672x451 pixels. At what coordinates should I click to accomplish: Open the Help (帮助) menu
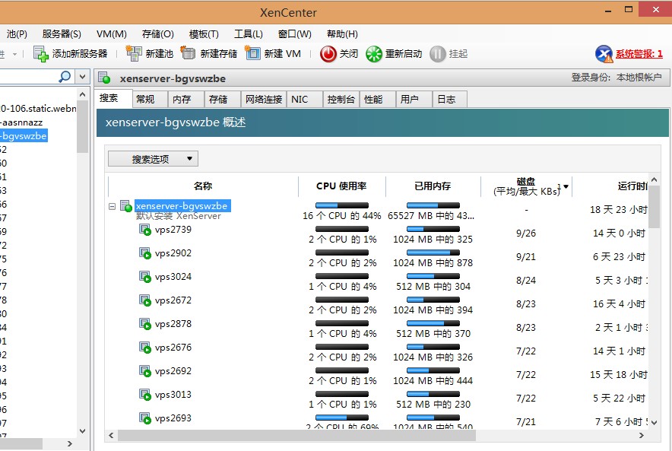[342, 34]
